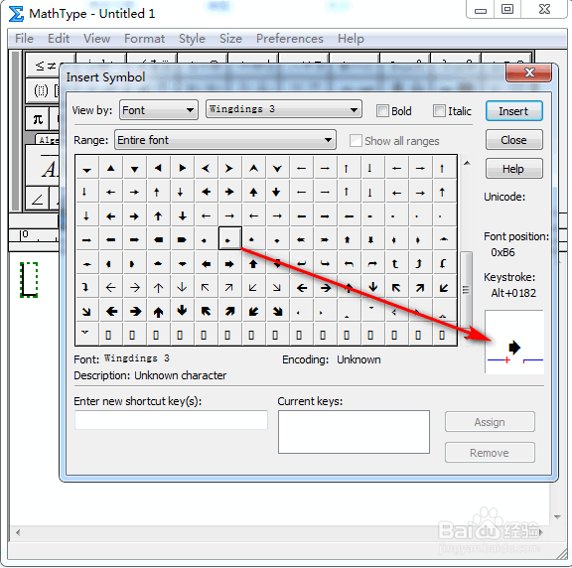Pick the solid right-pointing triangle symbol
The width and height of the screenshot is (572, 568).
point(183,168)
